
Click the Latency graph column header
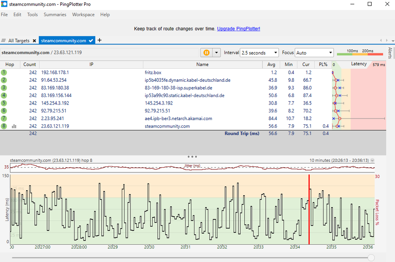[x=359, y=64]
